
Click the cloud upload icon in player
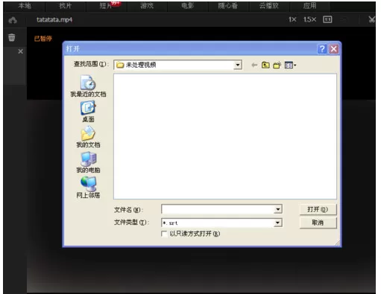coord(13,20)
